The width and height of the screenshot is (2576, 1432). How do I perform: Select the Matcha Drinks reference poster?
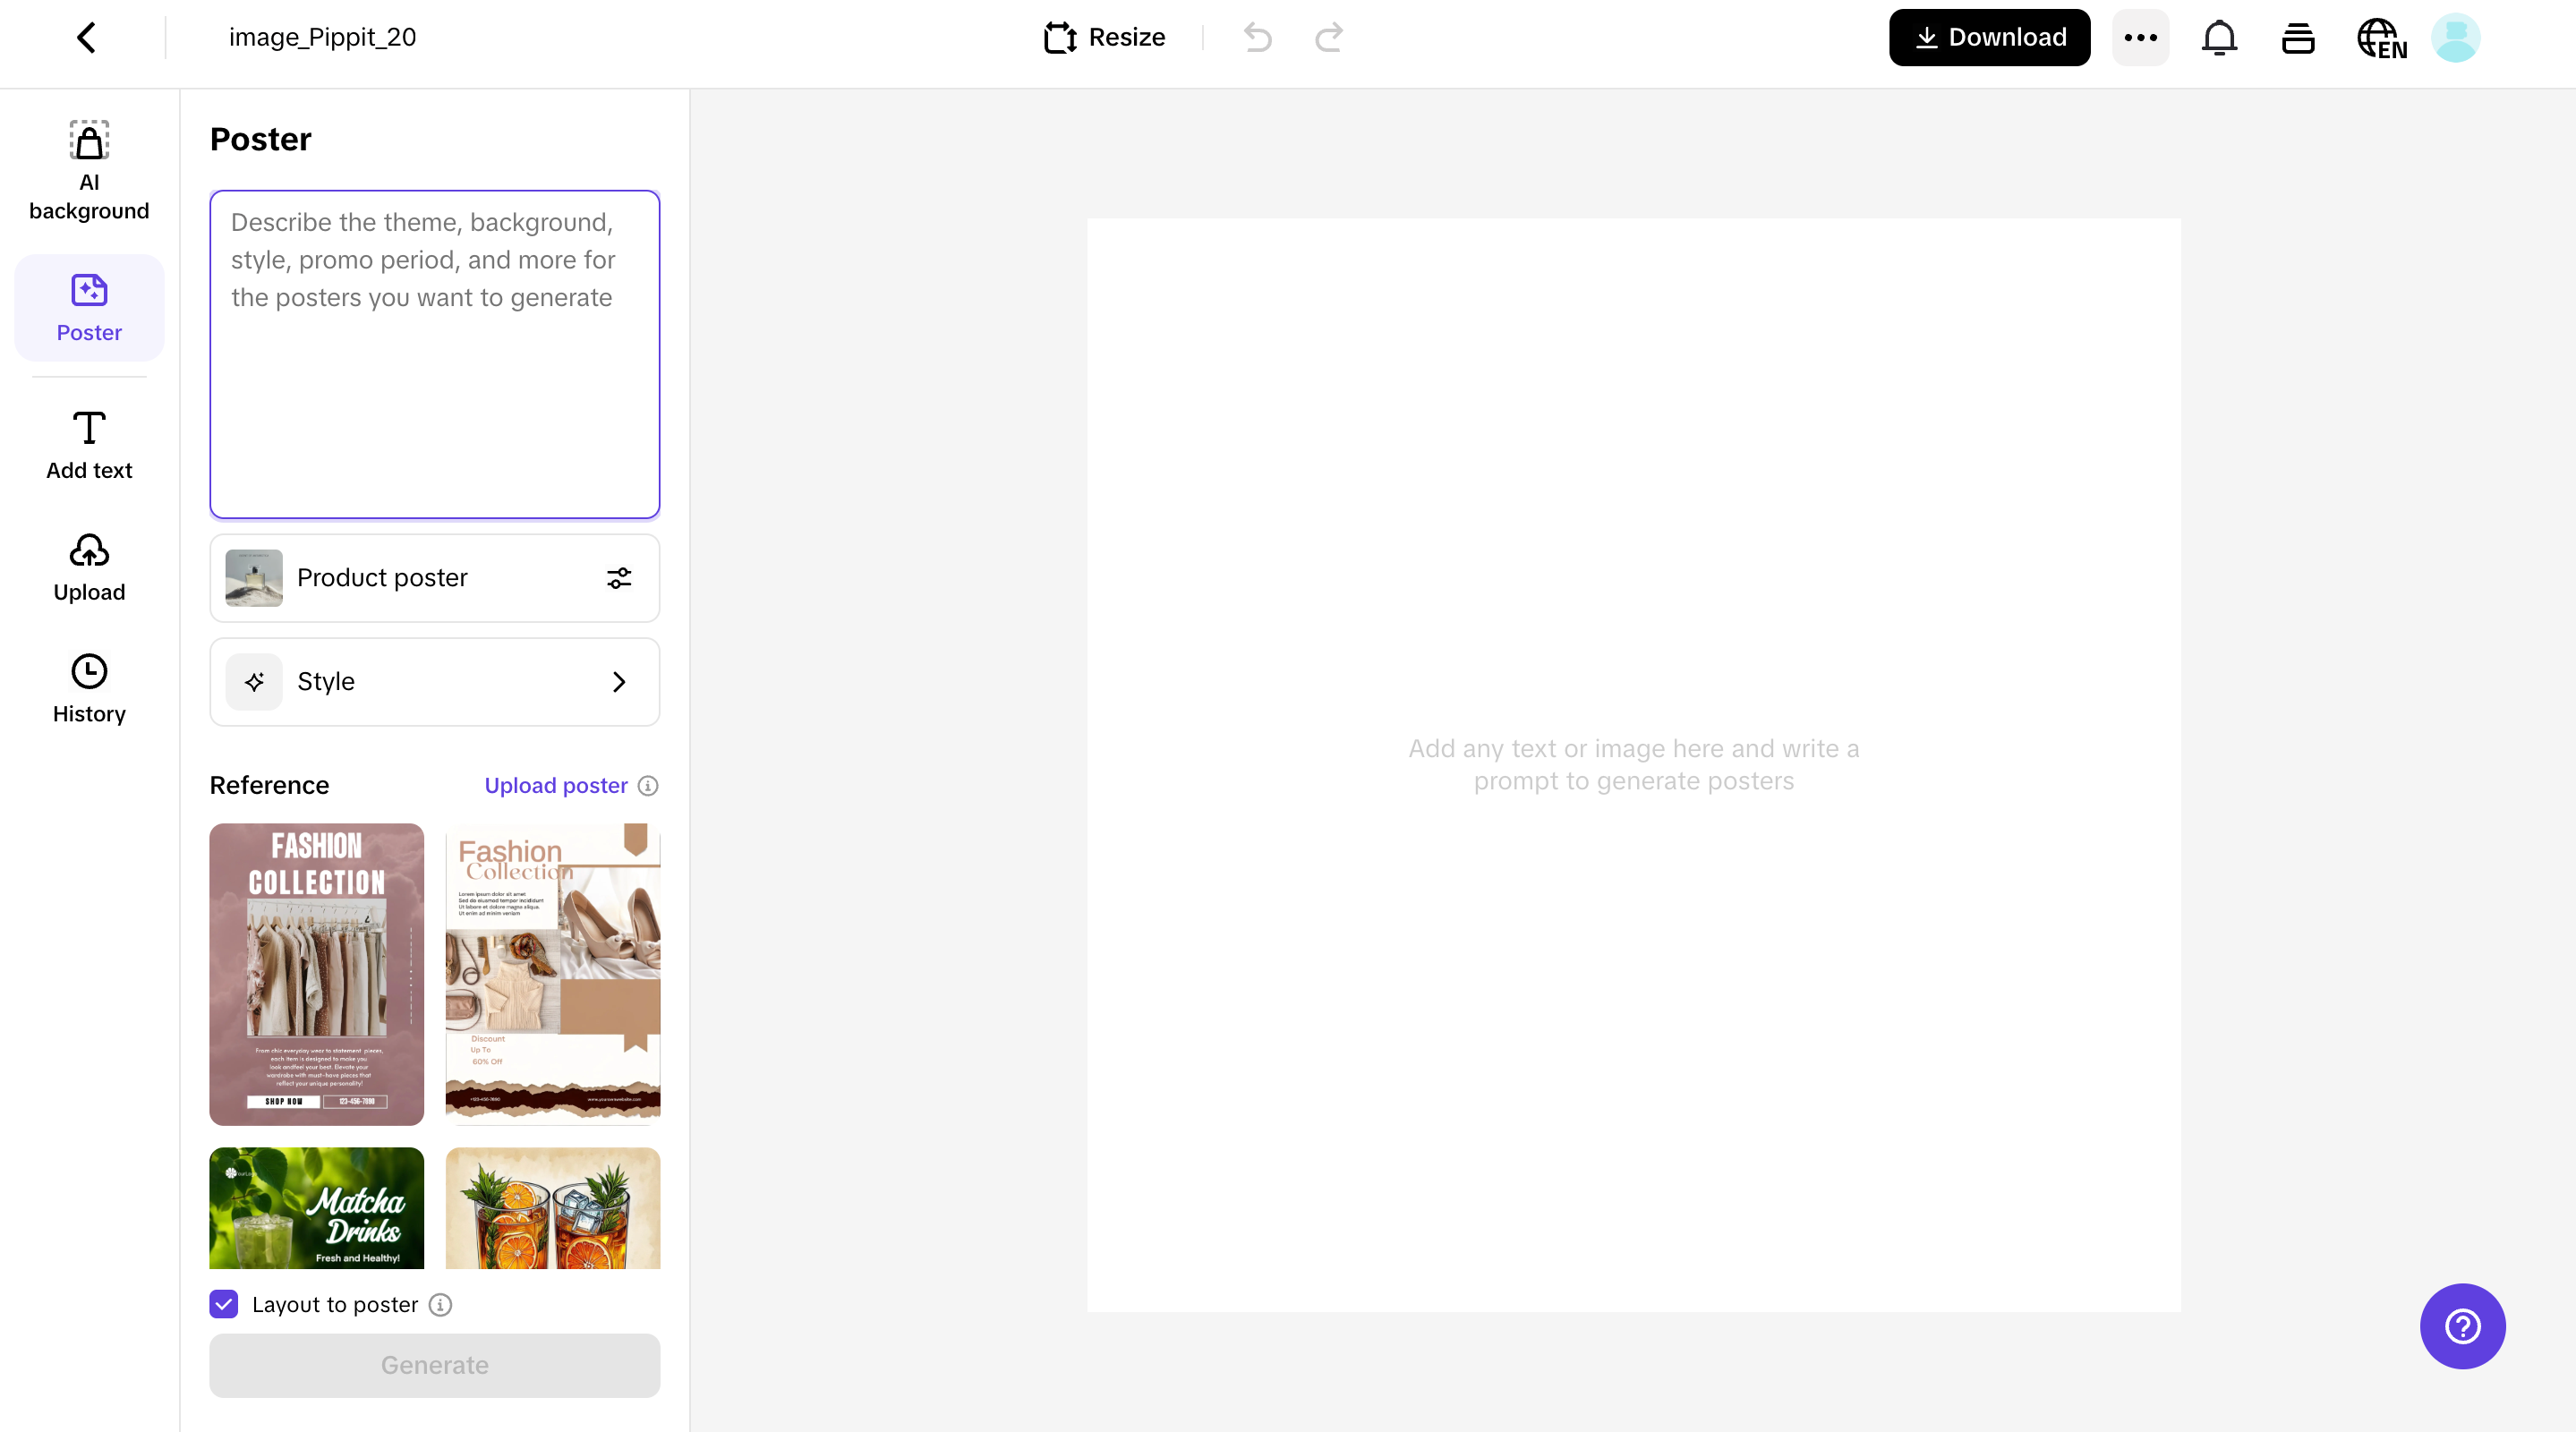(316, 1208)
